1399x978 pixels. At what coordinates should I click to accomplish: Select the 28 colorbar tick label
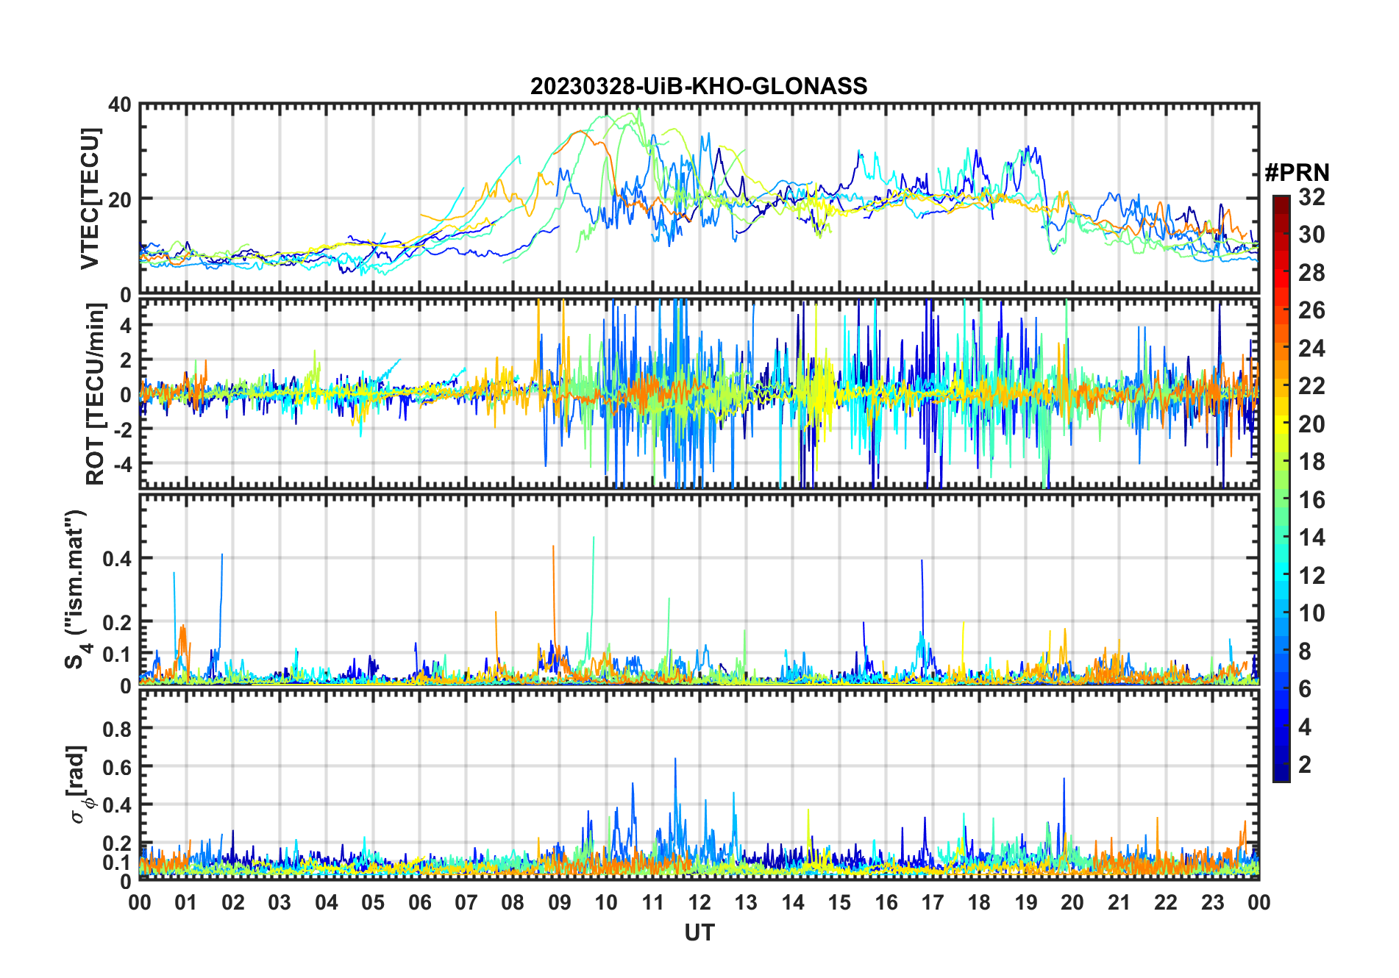pos(1311,273)
